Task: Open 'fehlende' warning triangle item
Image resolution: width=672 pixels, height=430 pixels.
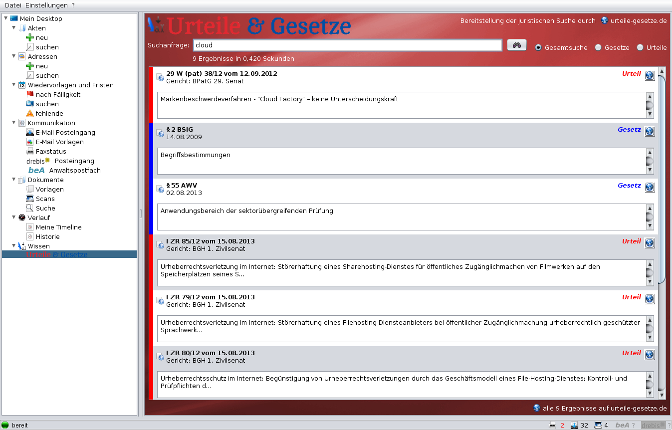Action: (44, 113)
